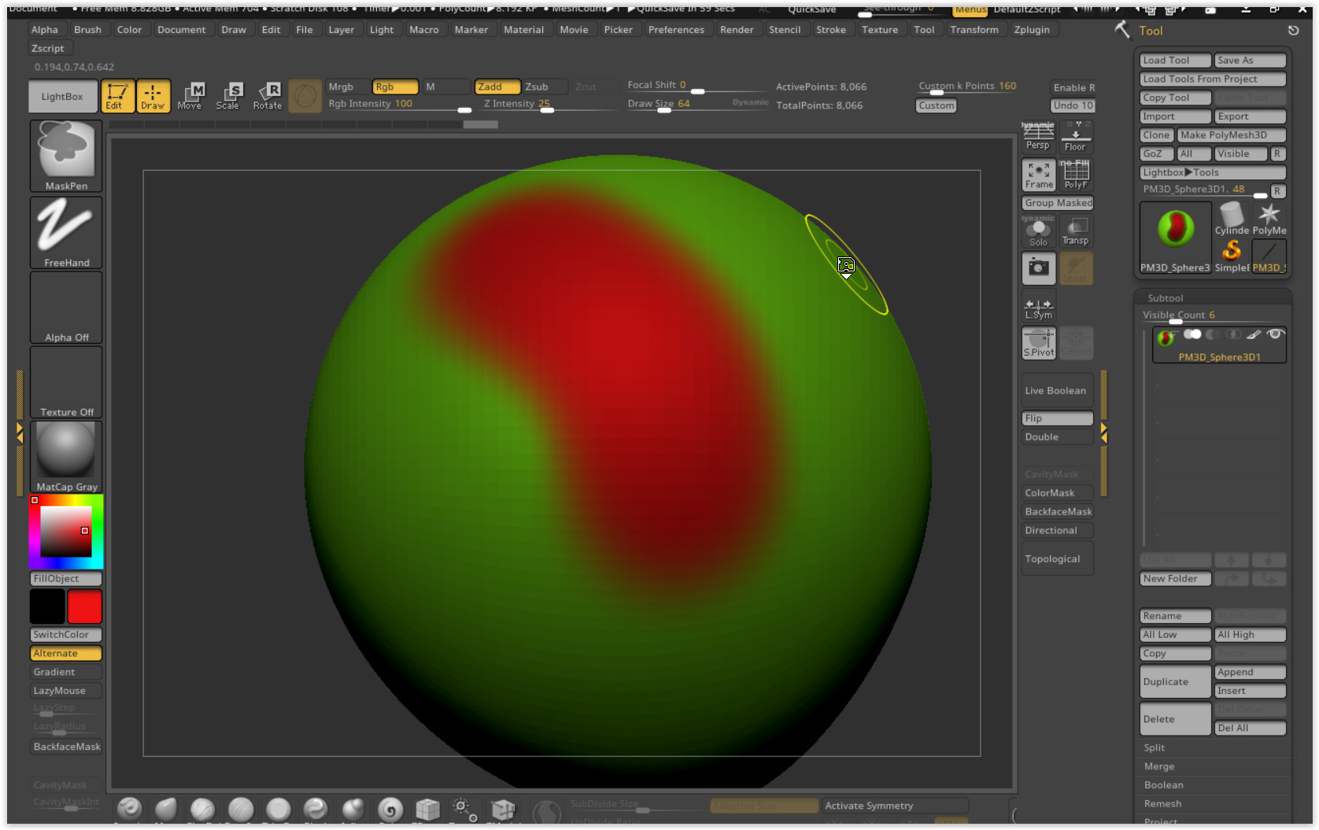
Task: Toggle Persp perspective mode
Action: [x=1037, y=136]
